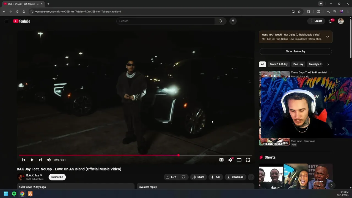Select the BAK Jay chip
The width and height of the screenshot is (352, 198).
(298, 64)
